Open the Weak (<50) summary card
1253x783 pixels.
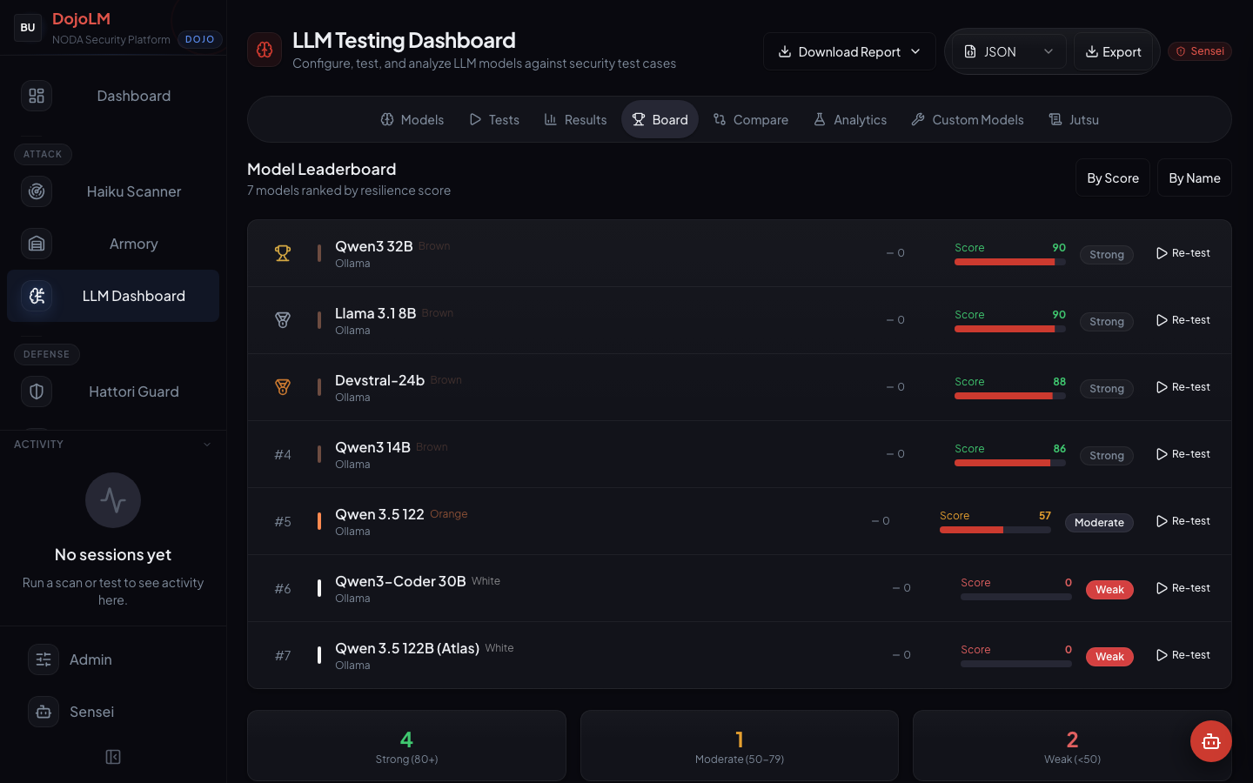(x=1072, y=746)
